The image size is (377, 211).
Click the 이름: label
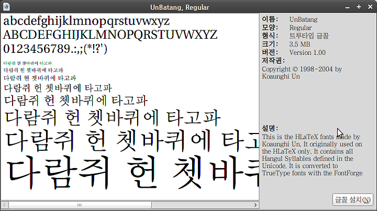270,19
